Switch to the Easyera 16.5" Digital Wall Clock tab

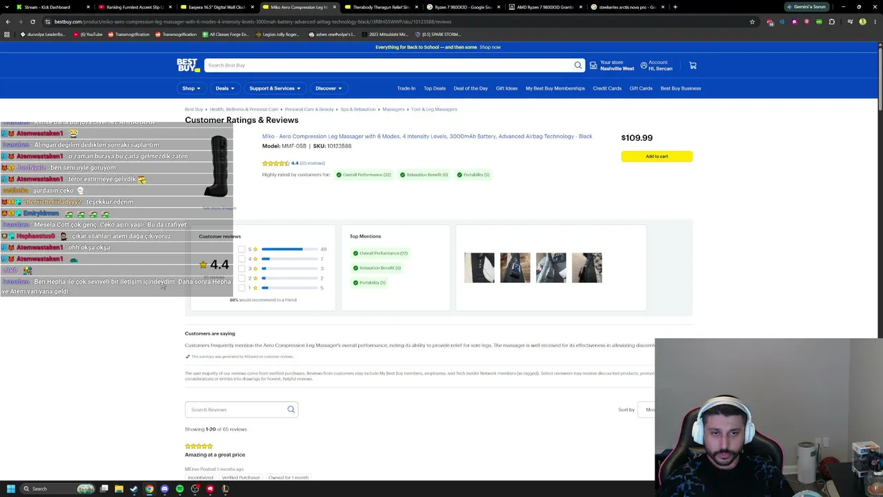pyautogui.click(x=217, y=7)
